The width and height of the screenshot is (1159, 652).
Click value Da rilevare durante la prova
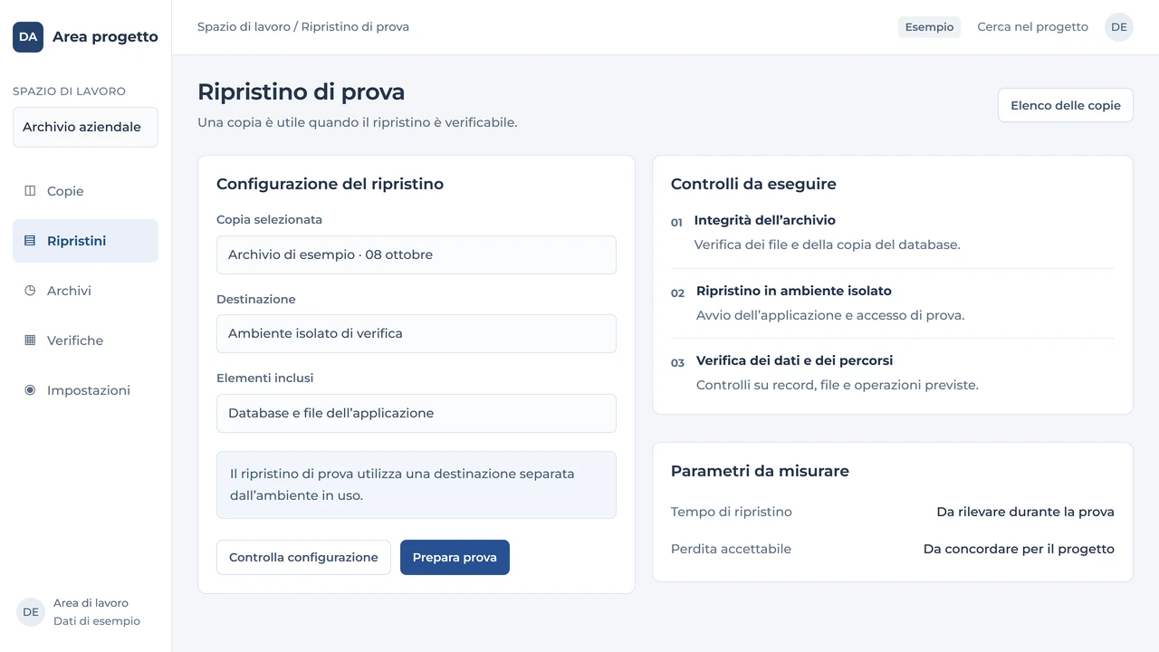(x=1025, y=512)
